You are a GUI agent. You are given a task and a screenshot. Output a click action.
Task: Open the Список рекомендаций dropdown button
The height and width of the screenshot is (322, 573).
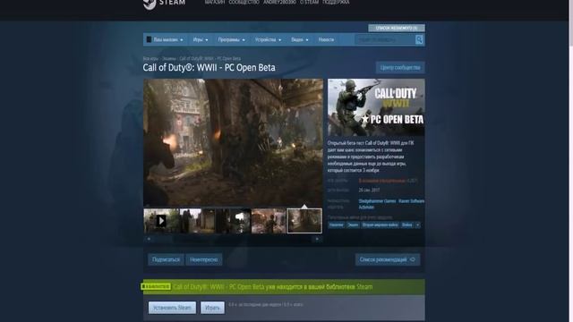tap(388, 259)
